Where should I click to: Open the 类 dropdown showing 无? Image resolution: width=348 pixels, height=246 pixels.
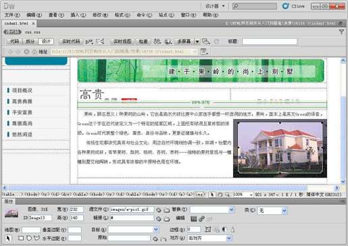(284, 211)
